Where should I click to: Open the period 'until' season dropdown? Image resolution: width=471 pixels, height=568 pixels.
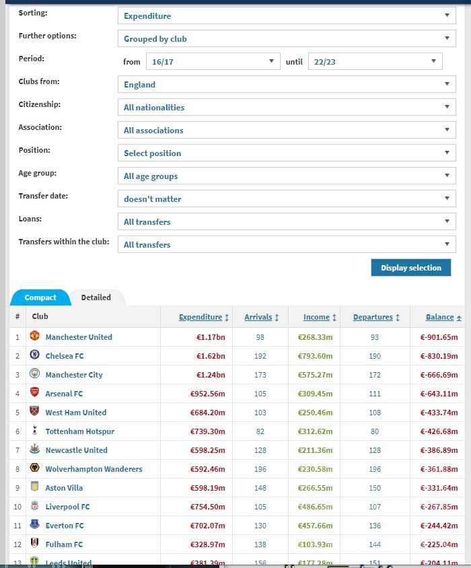pos(375,62)
